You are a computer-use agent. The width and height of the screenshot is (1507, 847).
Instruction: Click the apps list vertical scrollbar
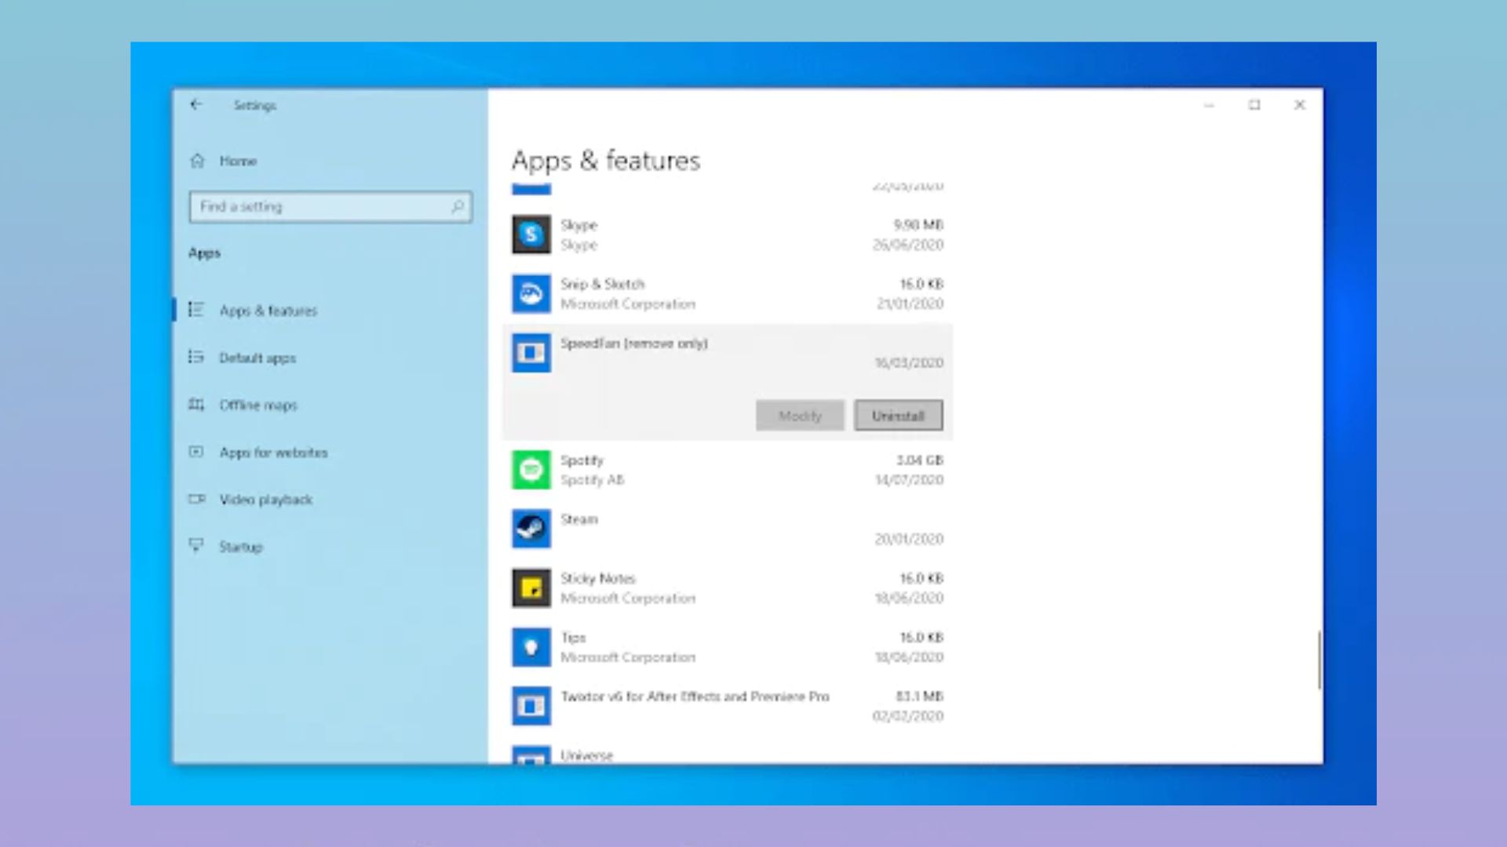click(1319, 660)
